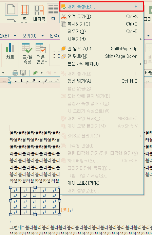Image resolution: width=152 pixels, height=235 pixels.
Task: Open 바탕쪽 master page tool
Action: click(x=39, y=13)
